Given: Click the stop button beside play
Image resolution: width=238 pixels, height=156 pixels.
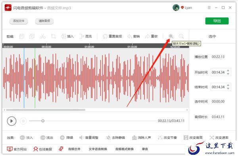Looking at the screenshot, I should click(23, 121).
